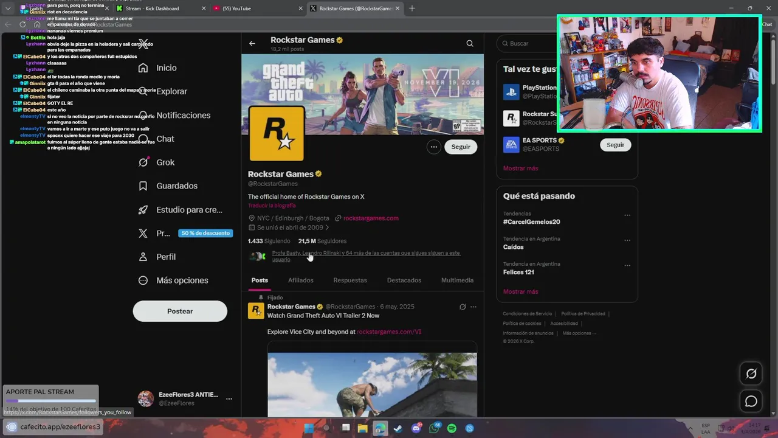Open the Felices 121 trend

point(518,272)
